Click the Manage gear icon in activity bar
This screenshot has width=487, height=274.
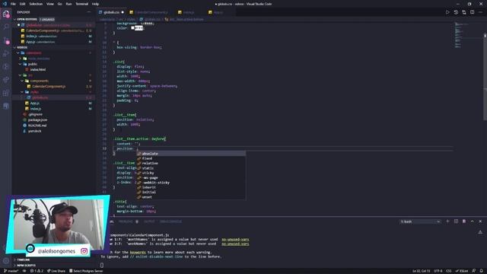(6, 260)
